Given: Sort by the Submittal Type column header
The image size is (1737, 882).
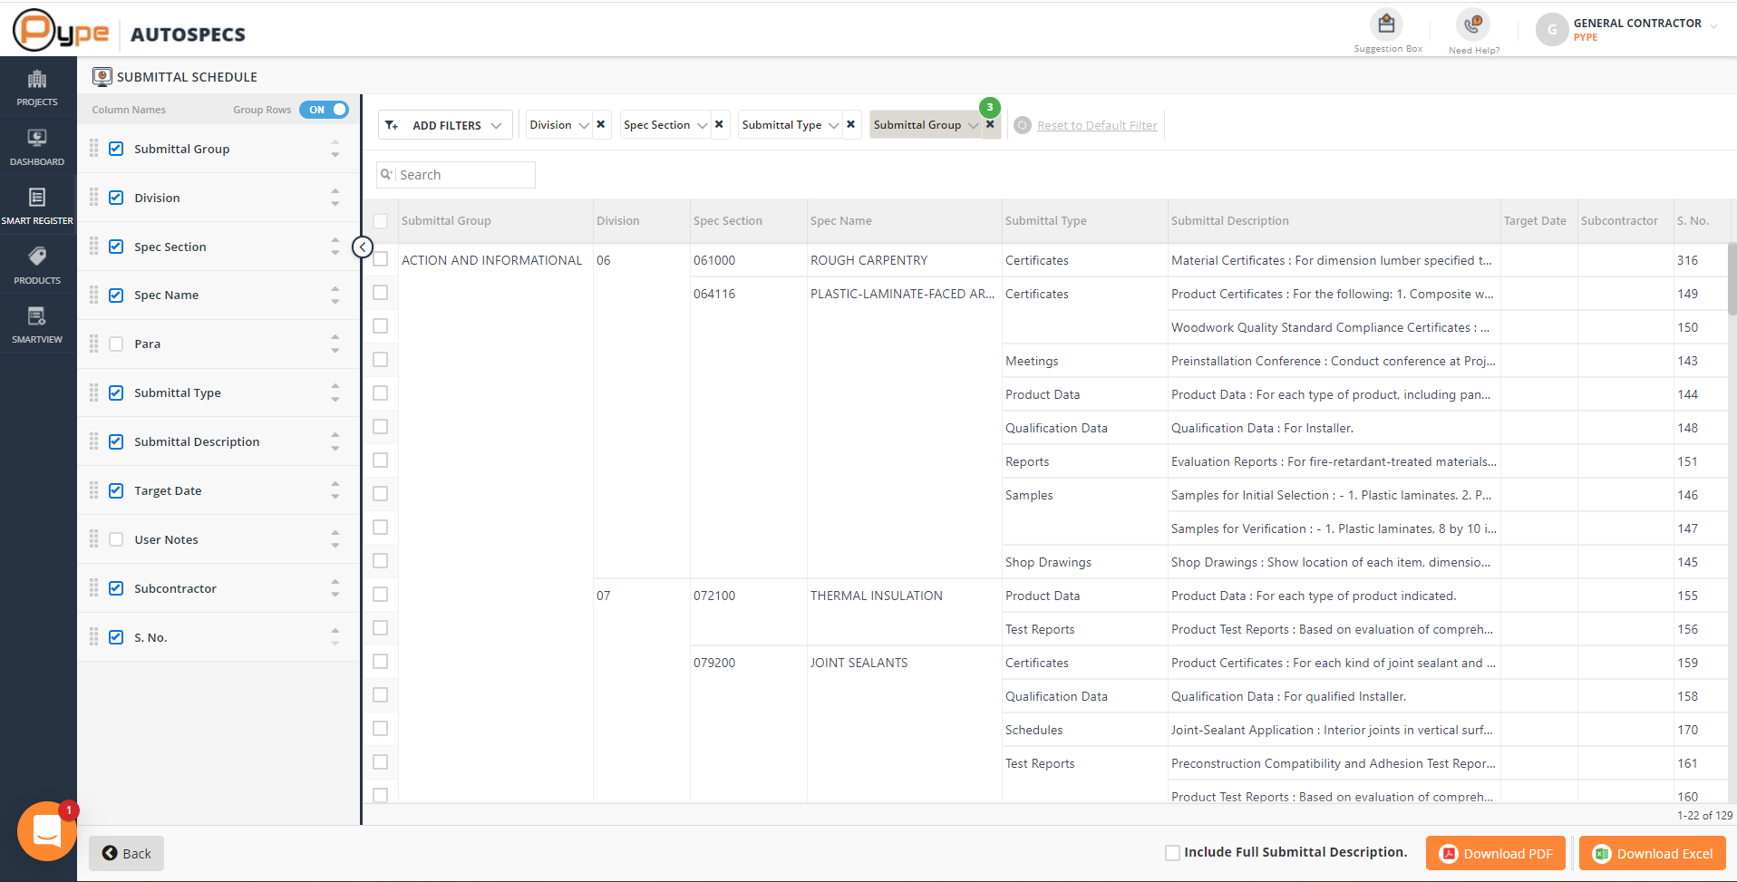Looking at the screenshot, I should [x=1046, y=220].
